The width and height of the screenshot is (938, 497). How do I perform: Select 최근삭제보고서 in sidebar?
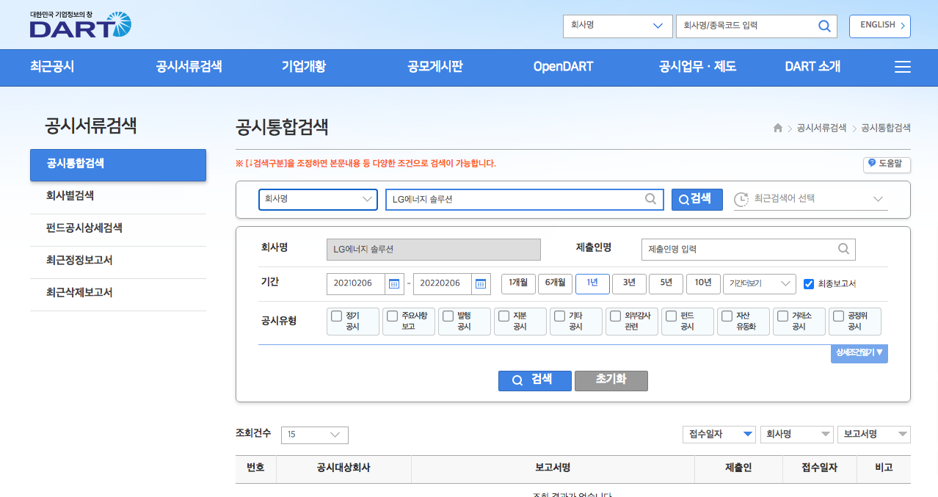tap(118, 293)
